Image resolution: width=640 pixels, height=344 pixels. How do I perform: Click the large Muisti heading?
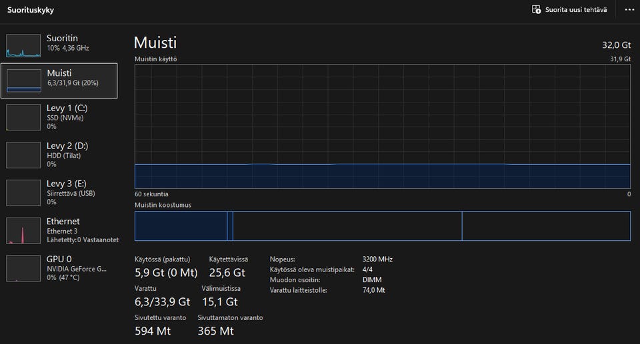coord(155,43)
